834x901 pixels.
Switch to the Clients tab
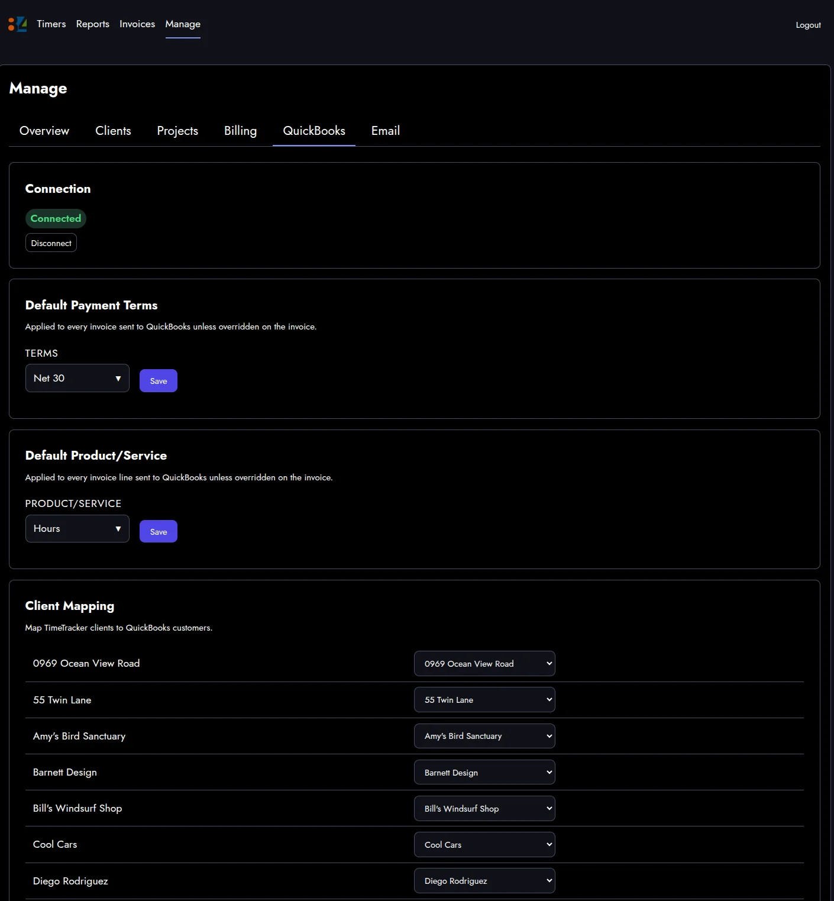click(x=113, y=131)
